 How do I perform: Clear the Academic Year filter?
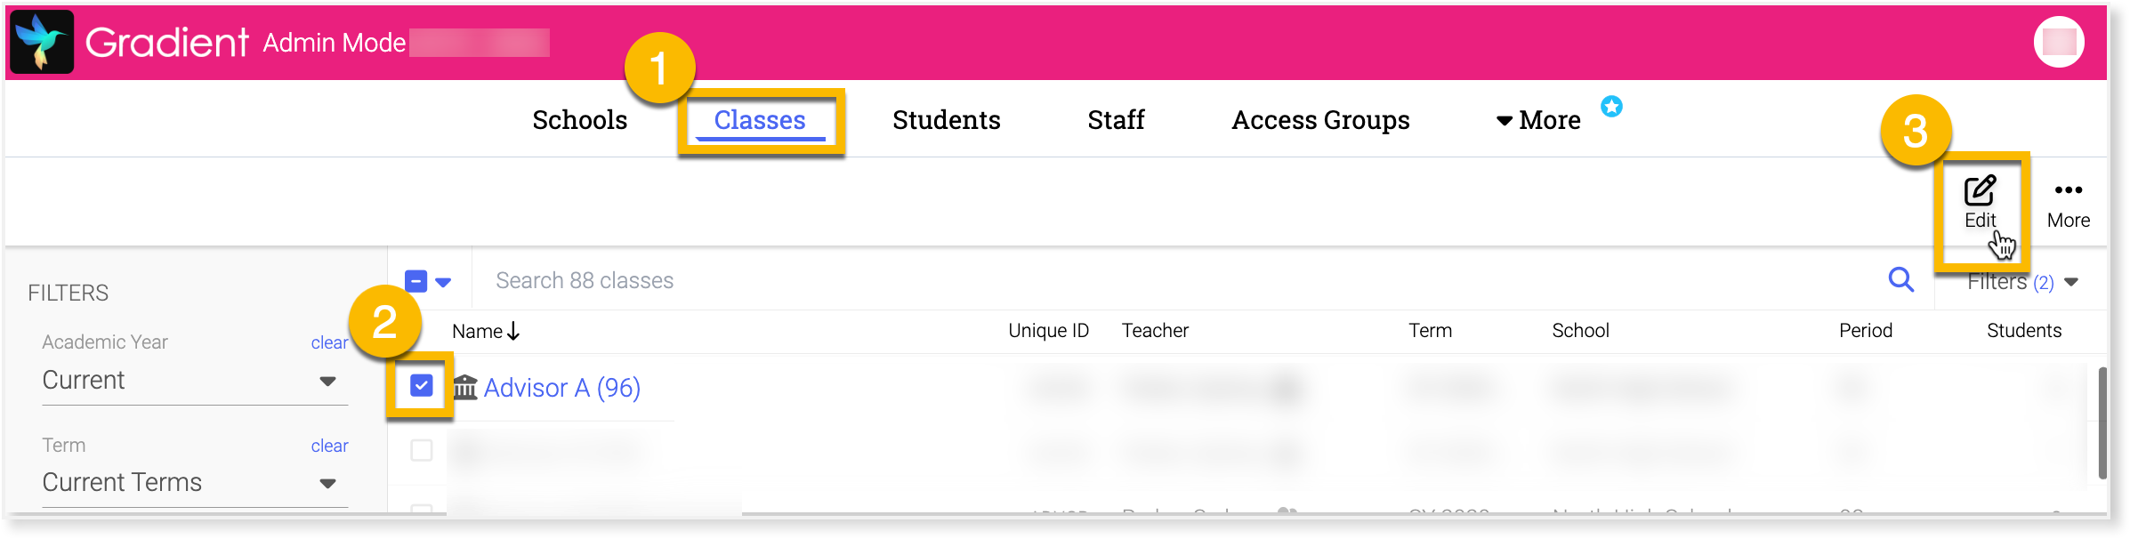pos(329,342)
